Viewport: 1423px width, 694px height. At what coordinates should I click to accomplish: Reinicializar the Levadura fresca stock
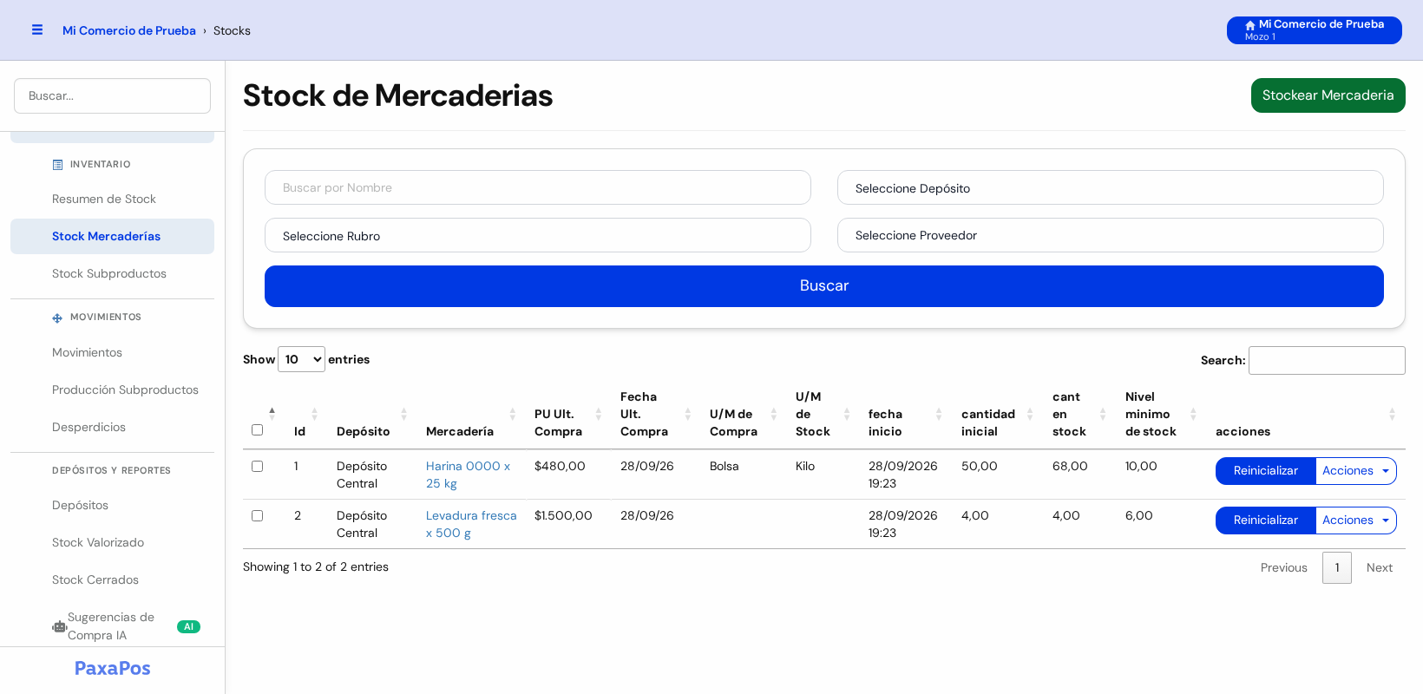point(1266,520)
